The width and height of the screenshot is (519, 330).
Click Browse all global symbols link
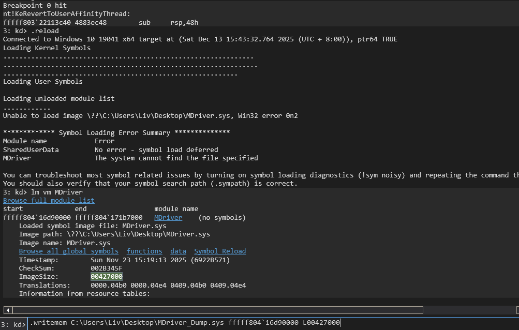point(68,251)
